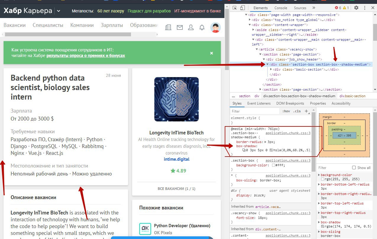Expand computed box-shadow property
Viewport: 377px width, 239px height.
tap(319, 222)
